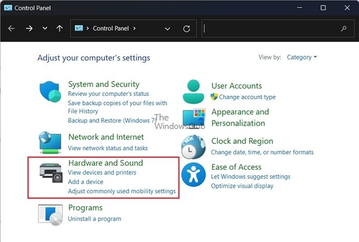Maximize the Control Panel window

click(x=323, y=8)
